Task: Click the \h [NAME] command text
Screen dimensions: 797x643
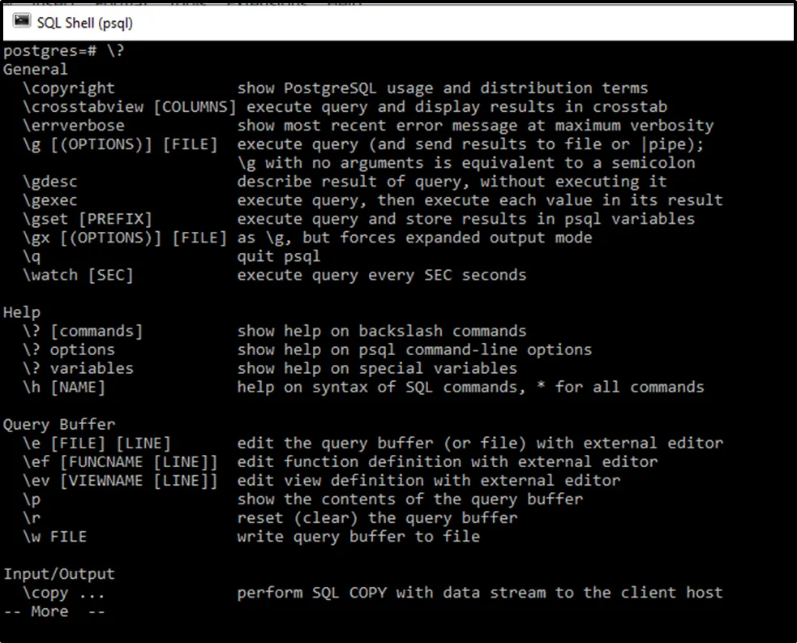Action: pyautogui.click(x=64, y=387)
